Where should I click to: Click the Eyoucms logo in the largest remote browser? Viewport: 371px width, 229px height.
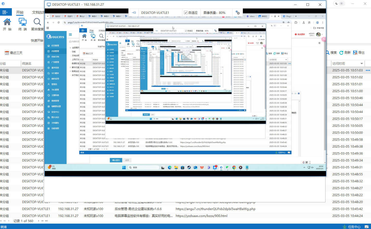coord(56,37)
